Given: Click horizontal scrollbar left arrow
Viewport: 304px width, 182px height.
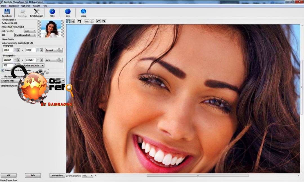Looking at the screenshot, I should (x=95, y=176).
